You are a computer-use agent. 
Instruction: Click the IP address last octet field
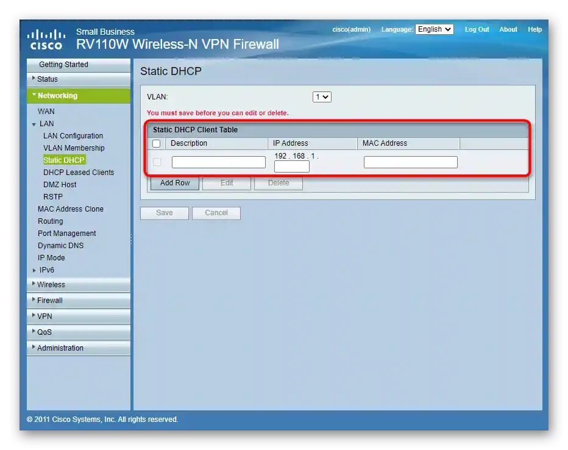coord(291,166)
